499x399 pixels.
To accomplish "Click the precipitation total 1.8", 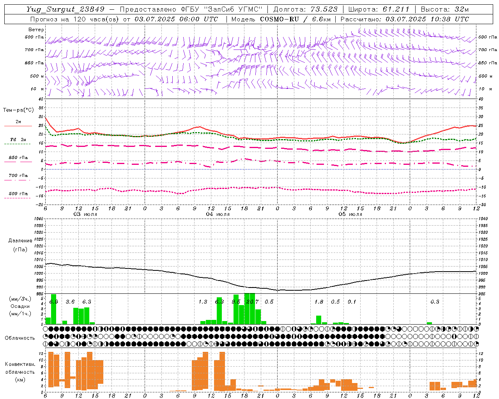I will [319, 302].
